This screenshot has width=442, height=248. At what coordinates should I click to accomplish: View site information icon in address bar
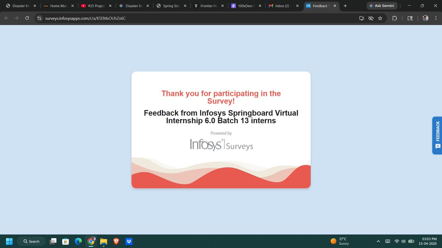tap(40, 18)
